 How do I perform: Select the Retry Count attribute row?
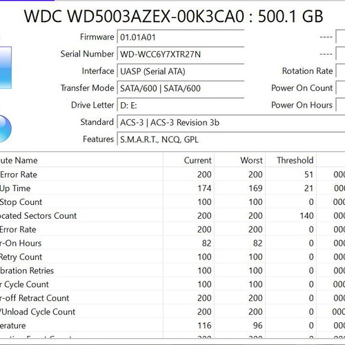(x=172, y=257)
